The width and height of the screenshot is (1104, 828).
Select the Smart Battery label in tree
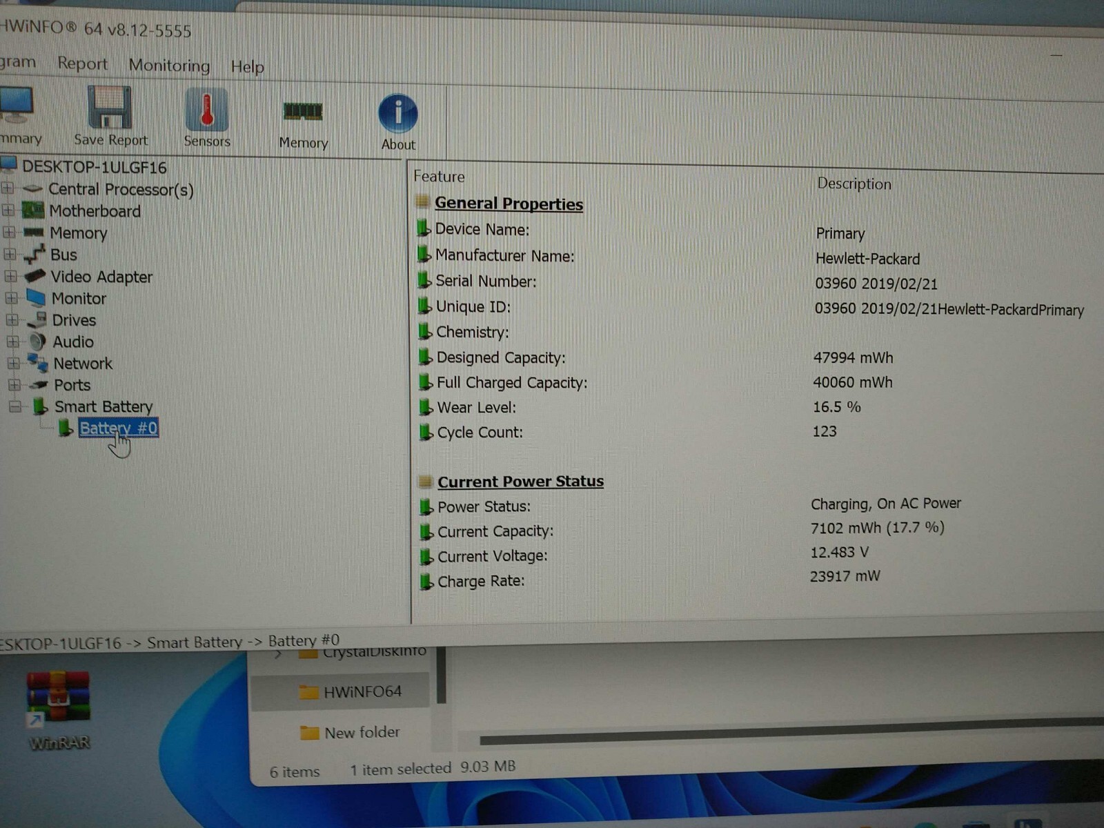coord(103,406)
